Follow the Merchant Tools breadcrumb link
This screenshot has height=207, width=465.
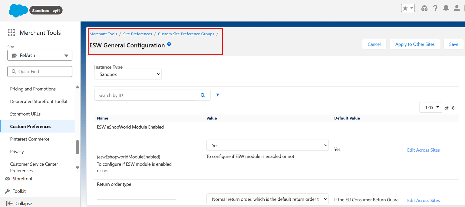pos(103,34)
